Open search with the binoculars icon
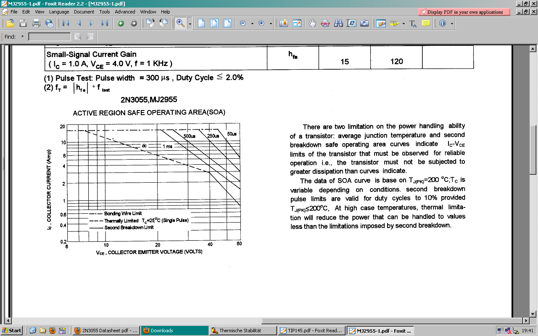538x336 pixels. [x=338, y=23]
